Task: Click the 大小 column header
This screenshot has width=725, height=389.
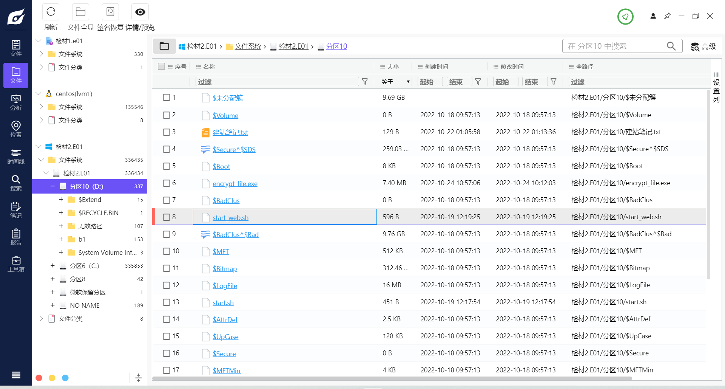Action: click(x=393, y=67)
